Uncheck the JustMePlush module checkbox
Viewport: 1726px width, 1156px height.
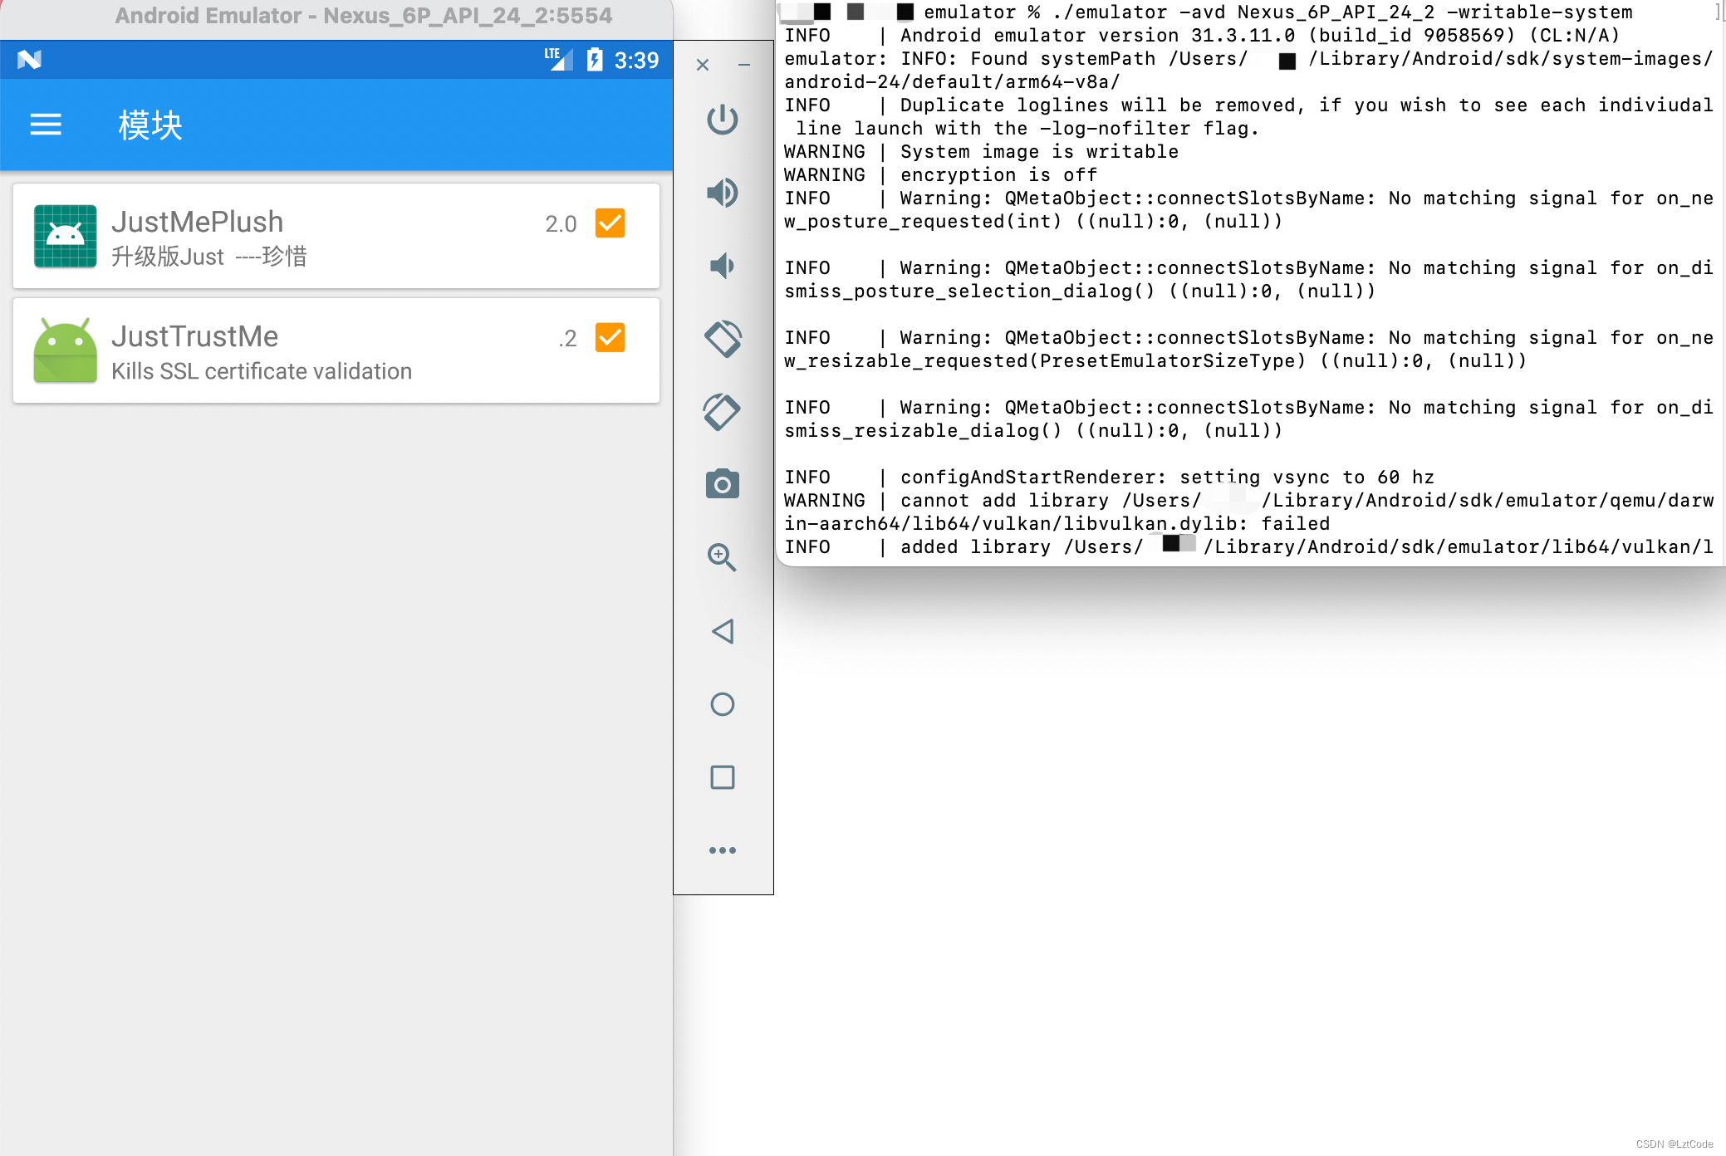coord(610,223)
